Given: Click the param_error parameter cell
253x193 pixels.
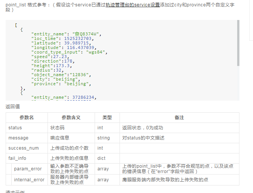Looking at the screenshot, I should pyautogui.click(x=29, y=169).
